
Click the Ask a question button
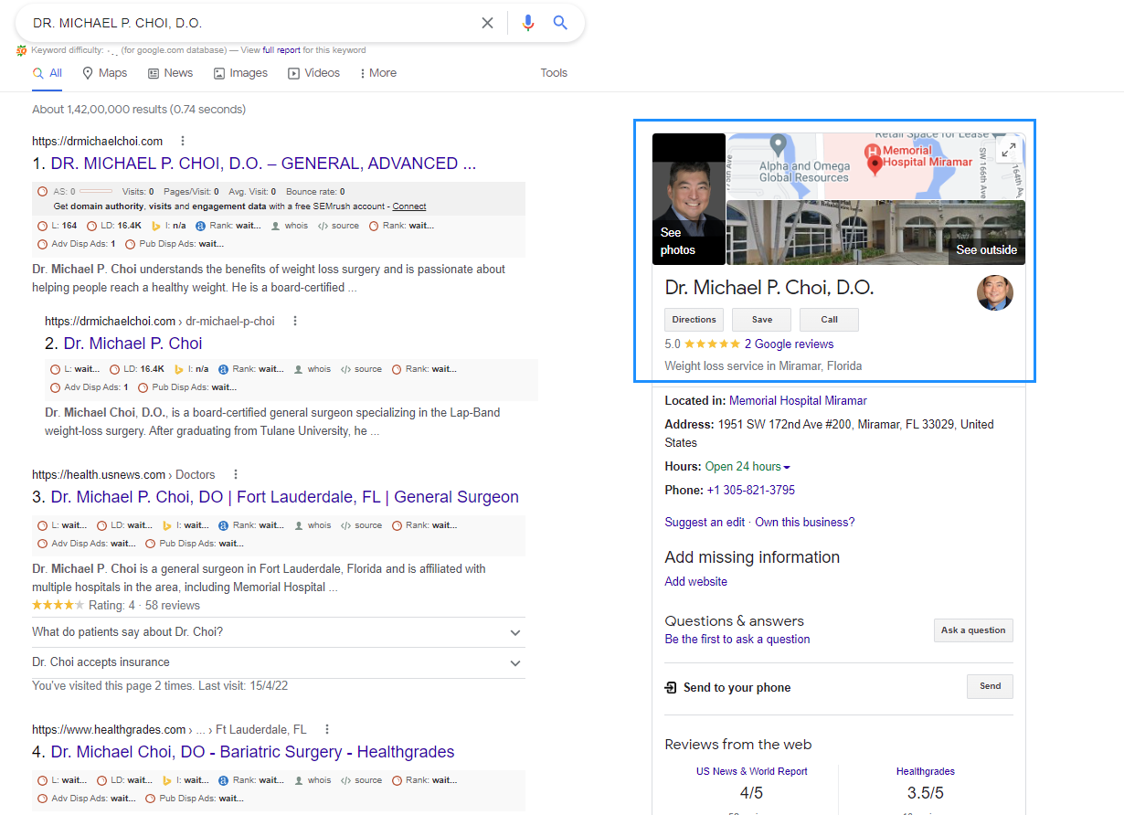tap(973, 630)
